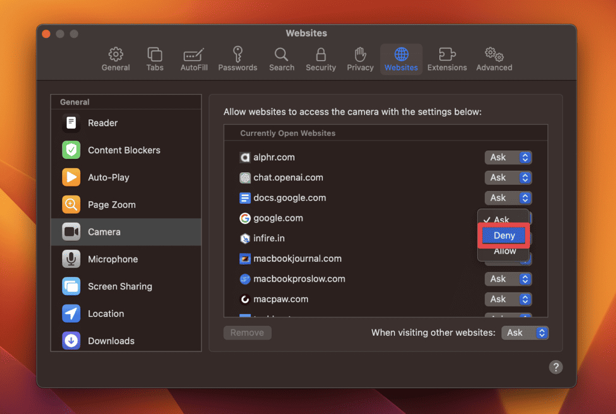Select the macbookjournal.com row text
Screen dimensions: 616x414
(297, 259)
